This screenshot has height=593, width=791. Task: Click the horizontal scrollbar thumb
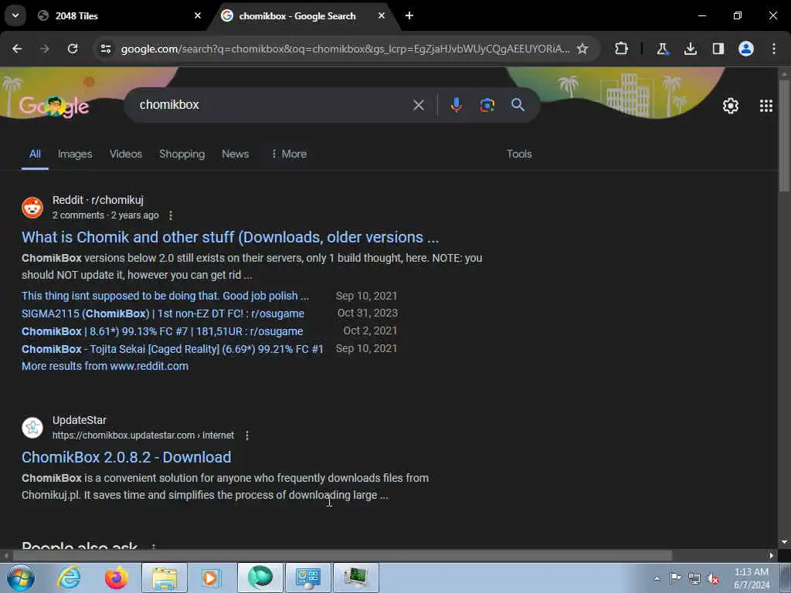tap(342, 556)
